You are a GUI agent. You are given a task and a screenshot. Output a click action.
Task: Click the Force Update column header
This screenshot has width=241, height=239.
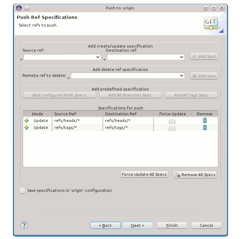pos(173,114)
